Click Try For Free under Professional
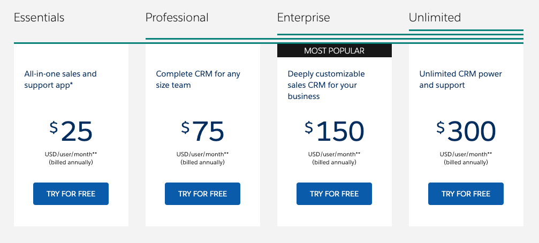Screen dimensions: 539x243 (202, 194)
